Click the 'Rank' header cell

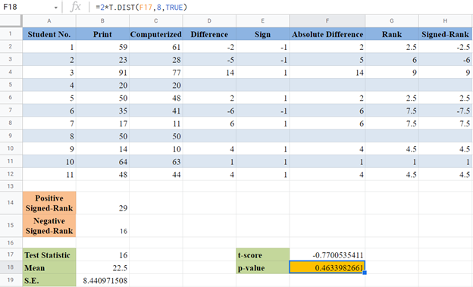point(392,34)
